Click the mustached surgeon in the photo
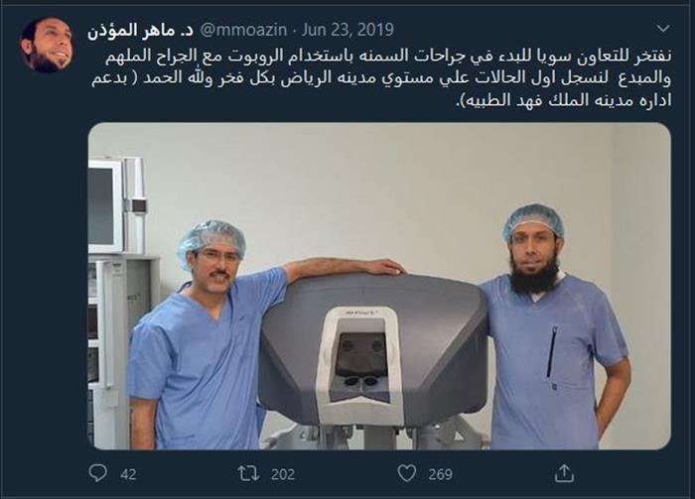 [x=208, y=336]
